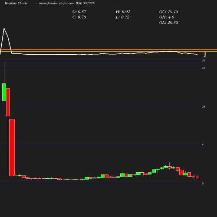Click the 'munafasutra.tbrjar.com BSE 531328' label

[67, 3]
